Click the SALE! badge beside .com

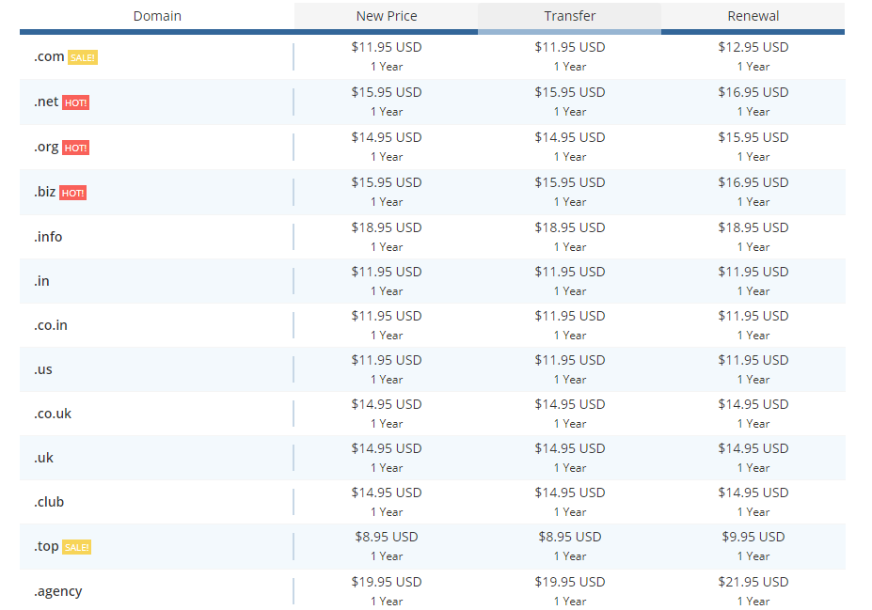(x=82, y=57)
